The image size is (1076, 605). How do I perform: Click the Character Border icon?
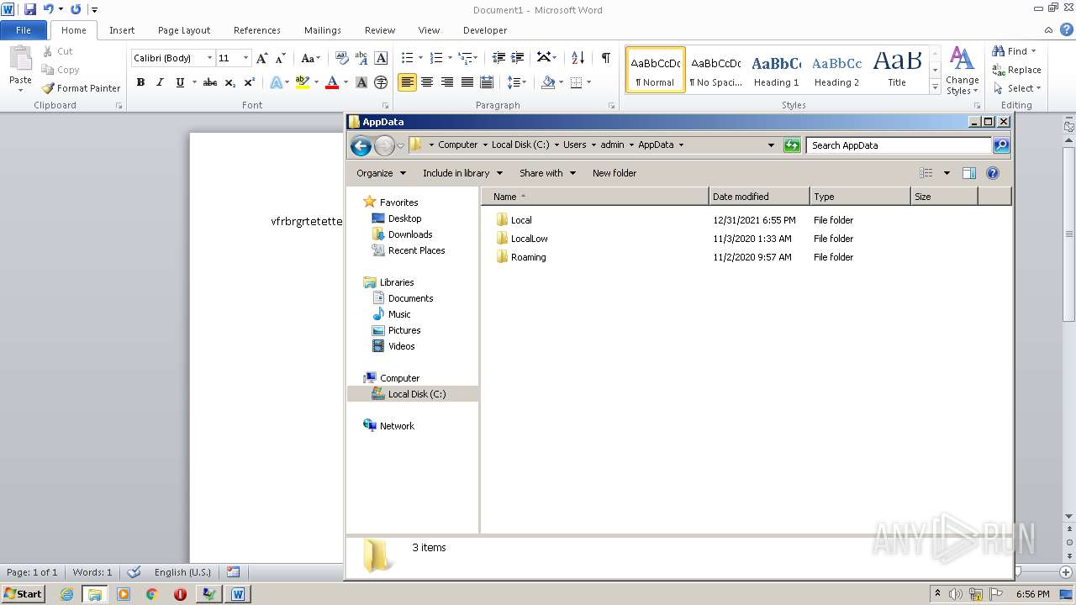[x=381, y=58]
